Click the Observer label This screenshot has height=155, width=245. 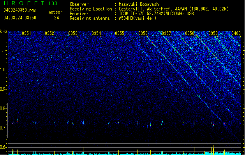[x=79, y=4]
